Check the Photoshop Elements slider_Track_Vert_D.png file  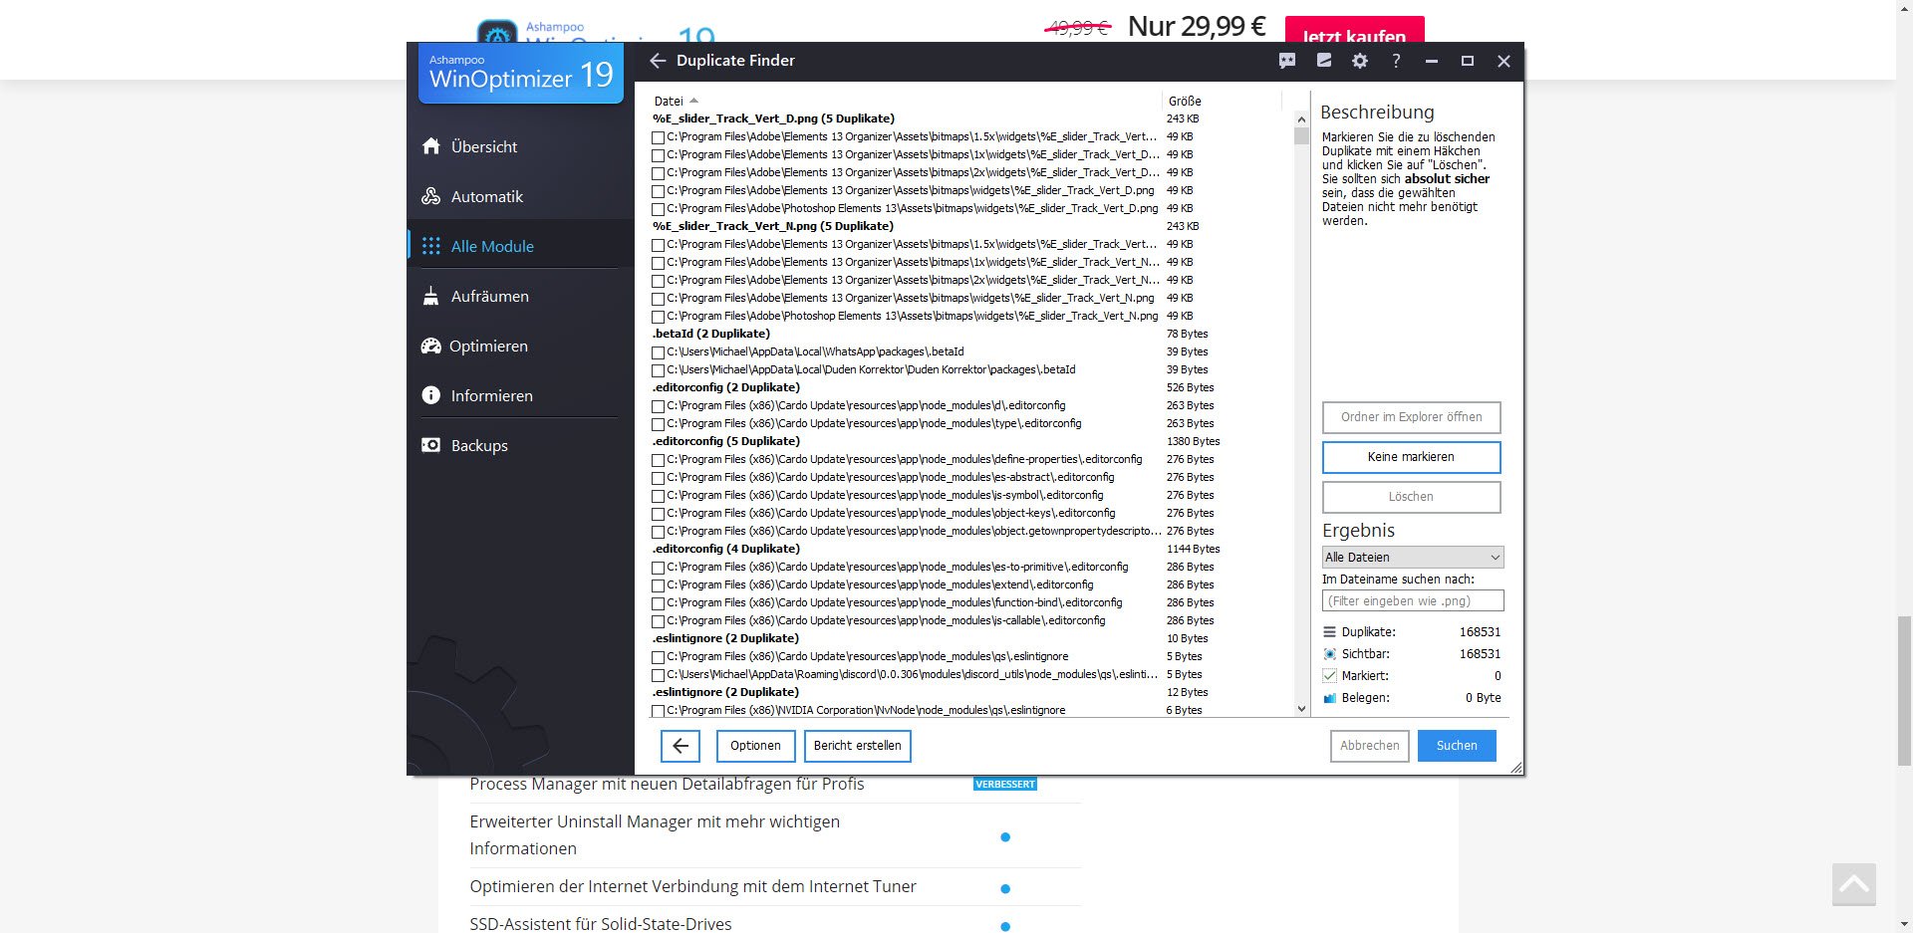[658, 209]
